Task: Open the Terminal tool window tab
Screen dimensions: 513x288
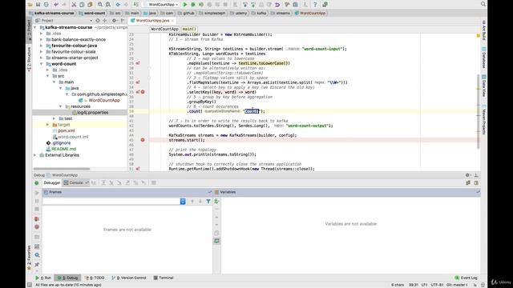Action: (x=164, y=278)
